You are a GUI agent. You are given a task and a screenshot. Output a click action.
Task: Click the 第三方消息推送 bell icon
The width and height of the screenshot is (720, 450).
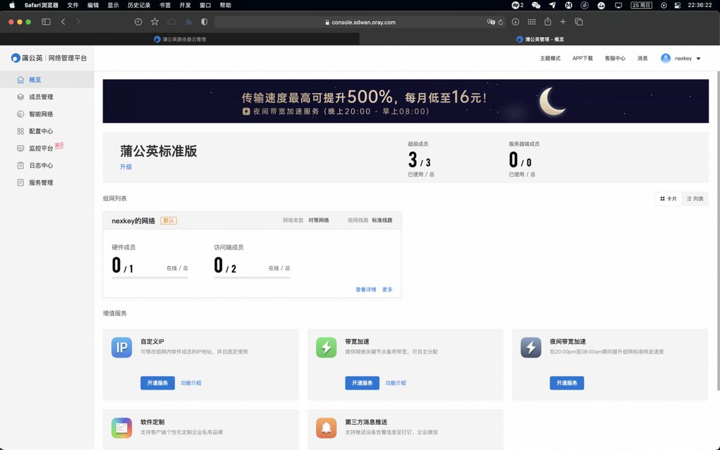(326, 428)
